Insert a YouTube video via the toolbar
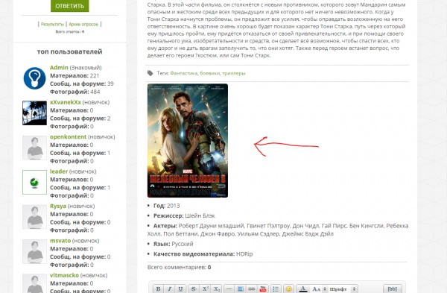The image size is (447, 293). (x=263, y=289)
